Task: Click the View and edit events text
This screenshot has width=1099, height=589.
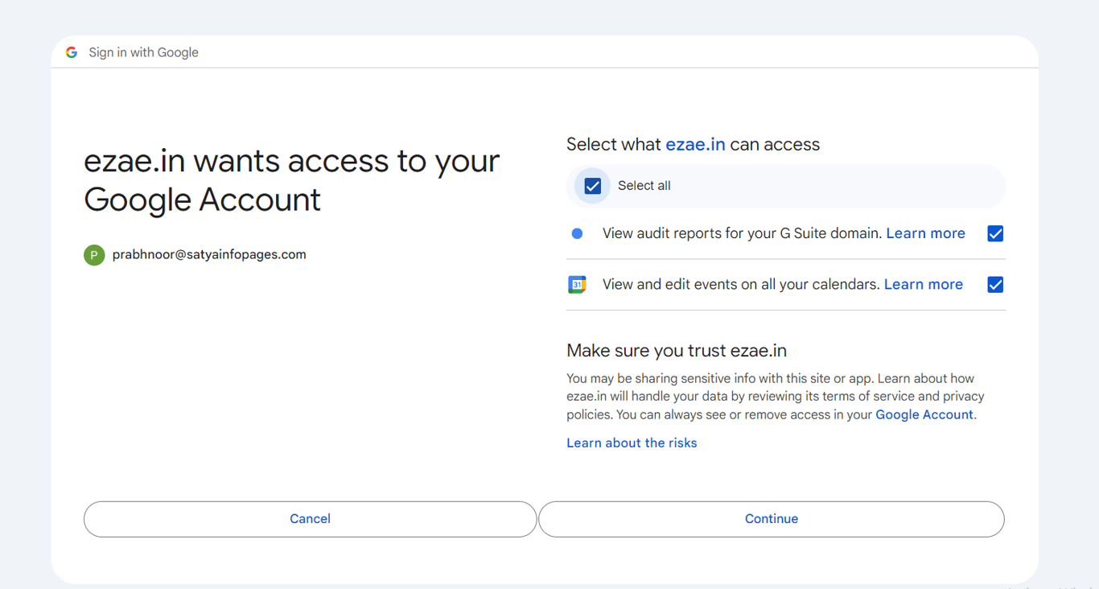Action: [740, 284]
